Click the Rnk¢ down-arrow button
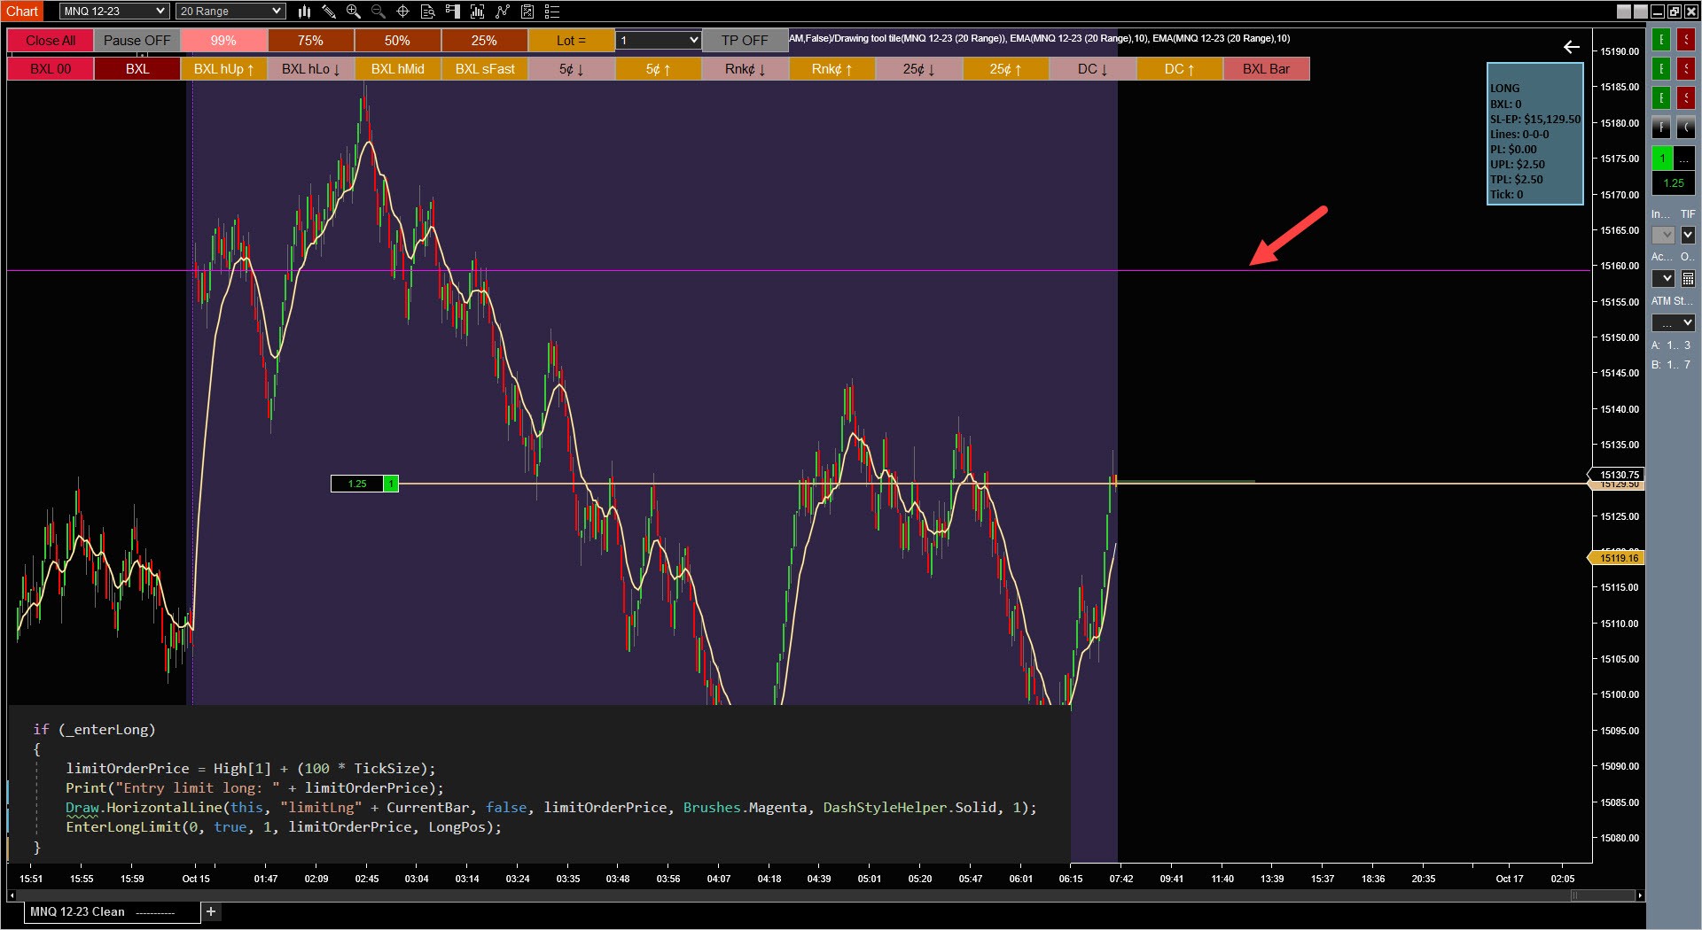 (745, 69)
